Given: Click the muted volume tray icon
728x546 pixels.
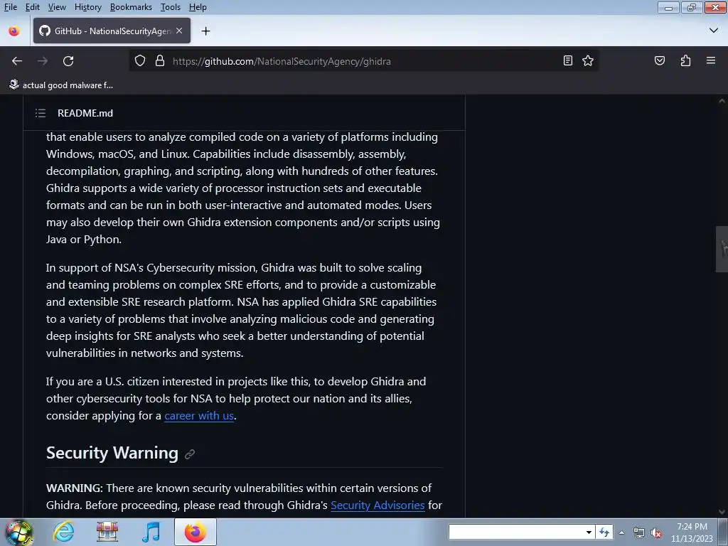Looking at the screenshot, I should pos(656,533).
